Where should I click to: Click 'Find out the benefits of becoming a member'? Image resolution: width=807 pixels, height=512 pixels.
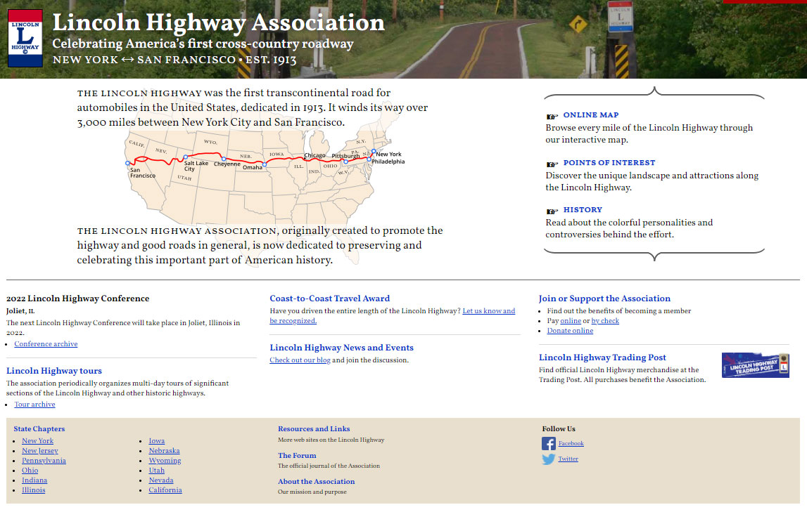[x=619, y=310]
